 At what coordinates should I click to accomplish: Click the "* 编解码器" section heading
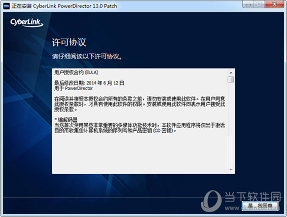coord(66,120)
